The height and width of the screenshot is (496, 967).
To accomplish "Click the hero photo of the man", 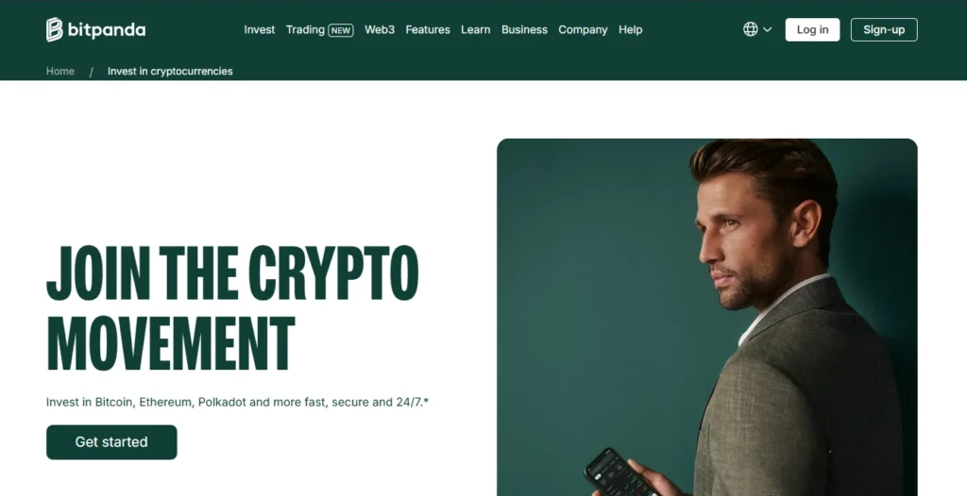I will tap(706, 317).
